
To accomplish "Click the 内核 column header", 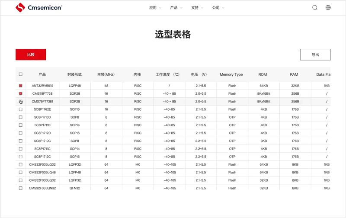I will pos(137,74).
